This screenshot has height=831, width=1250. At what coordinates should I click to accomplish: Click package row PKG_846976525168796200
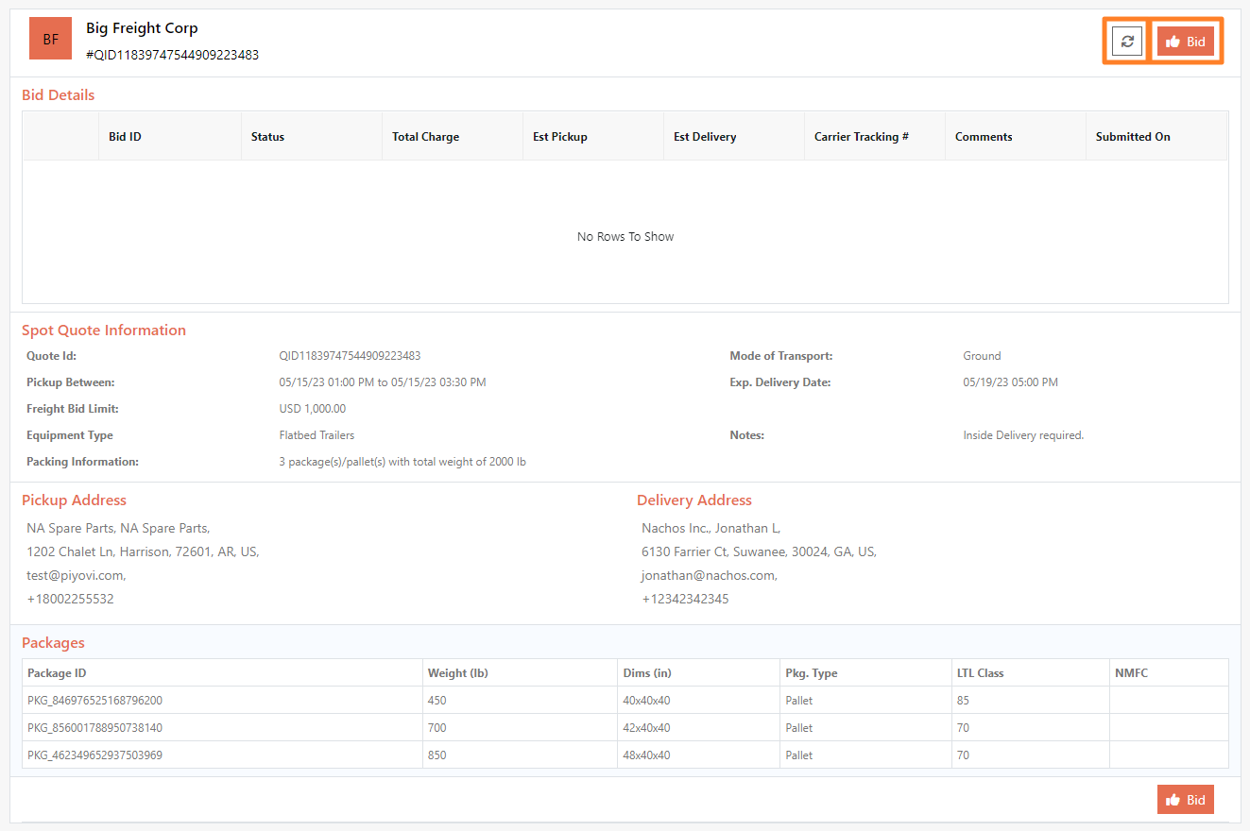(625, 701)
